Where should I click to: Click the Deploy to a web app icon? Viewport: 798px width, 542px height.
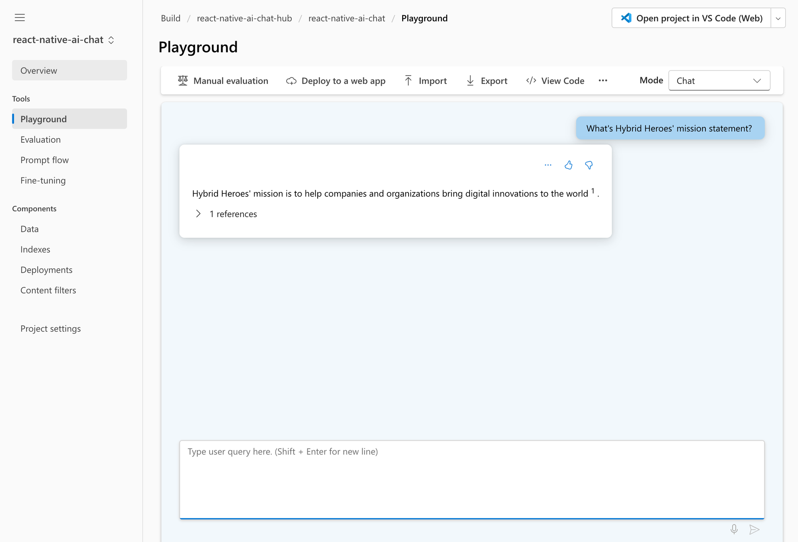(x=290, y=81)
